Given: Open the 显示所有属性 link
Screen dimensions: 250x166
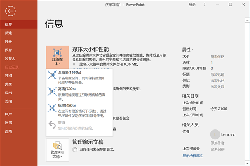Looking at the screenshot, I should point(193,156).
